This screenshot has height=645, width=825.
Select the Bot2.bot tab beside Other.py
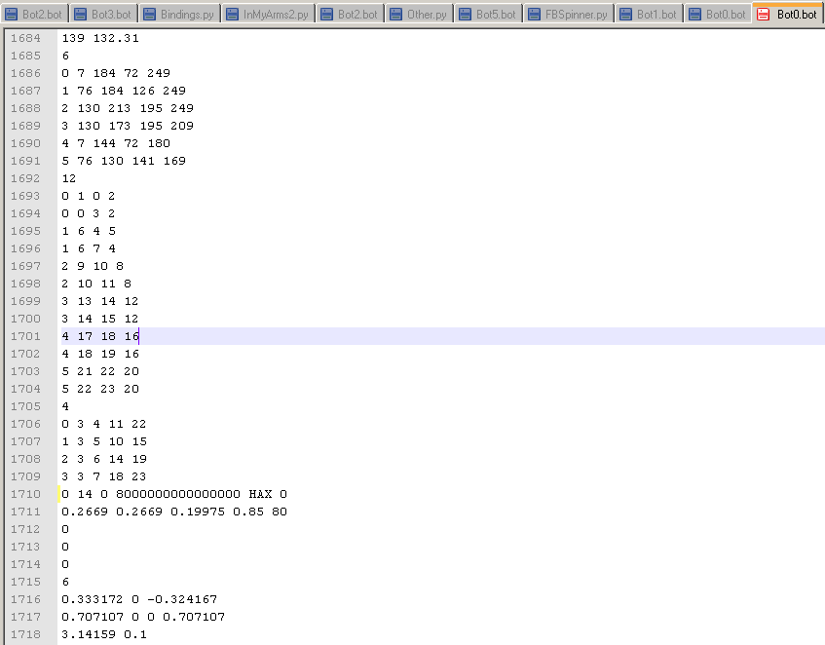350,15
